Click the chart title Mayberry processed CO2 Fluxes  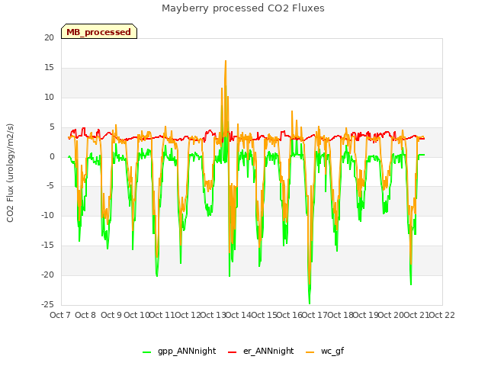(243, 8)
